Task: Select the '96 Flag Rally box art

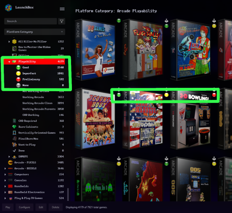Action: (142, 50)
